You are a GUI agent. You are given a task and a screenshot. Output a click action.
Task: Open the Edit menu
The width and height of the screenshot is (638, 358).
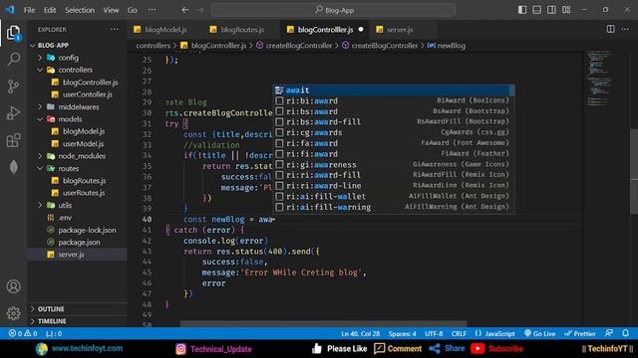pos(50,10)
